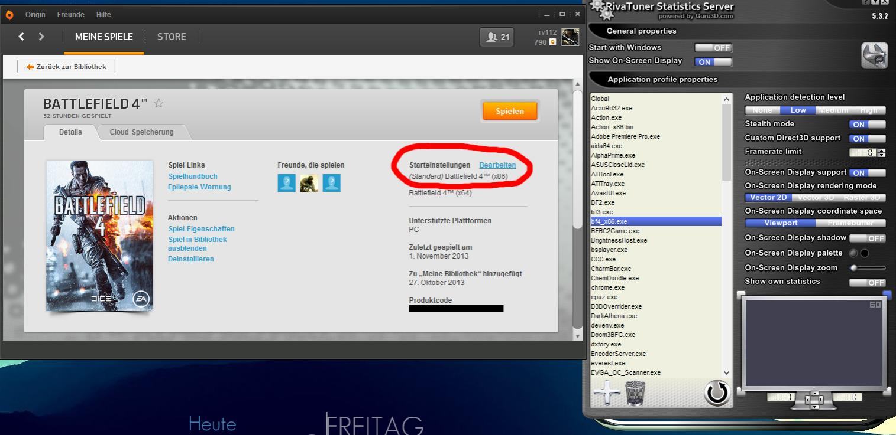Click Zurück zur Bibliothek button
This screenshot has width=896, height=435.
coord(66,67)
